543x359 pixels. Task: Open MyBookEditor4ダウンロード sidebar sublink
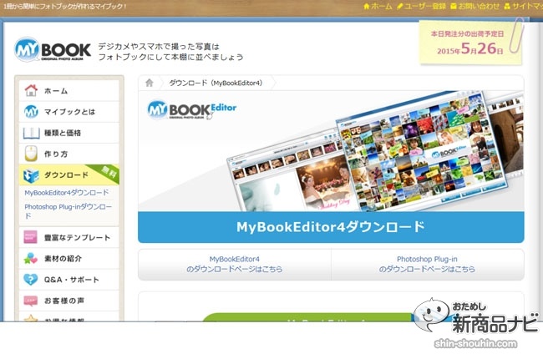click(x=67, y=193)
